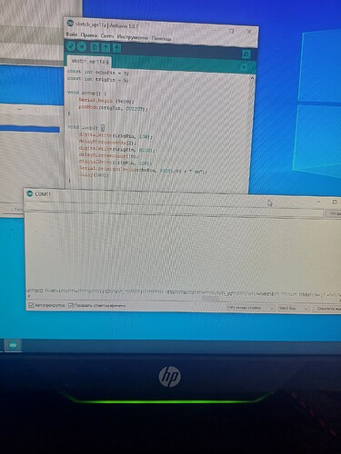Select the sketch_apr11a tab
Image resolution: width=341 pixels, height=454 pixels.
[90, 61]
